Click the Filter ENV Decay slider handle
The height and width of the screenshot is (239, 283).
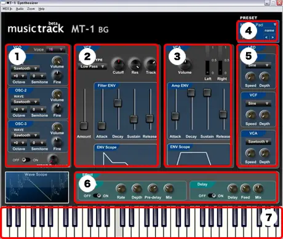[x=118, y=103]
